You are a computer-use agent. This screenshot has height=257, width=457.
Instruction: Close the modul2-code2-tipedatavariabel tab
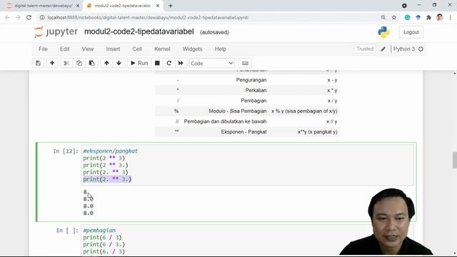(x=158, y=6)
